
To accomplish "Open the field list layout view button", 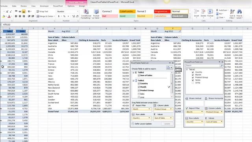I will pos(169,67).
